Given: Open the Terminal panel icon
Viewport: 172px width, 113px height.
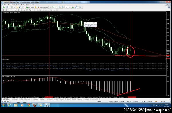Looking at the screenshot, I should 20,7.
